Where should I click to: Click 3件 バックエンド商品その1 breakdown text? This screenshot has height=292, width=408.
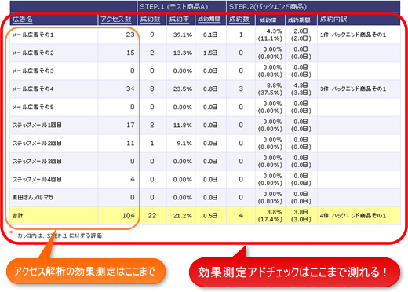pyautogui.click(x=353, y=89)
